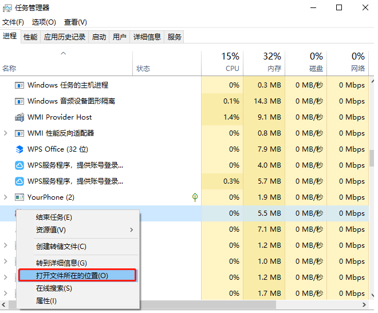Click the Windows 音频设备图形隔离 process icon
Viewport: 378px width, 313px height.
(18, 101)
